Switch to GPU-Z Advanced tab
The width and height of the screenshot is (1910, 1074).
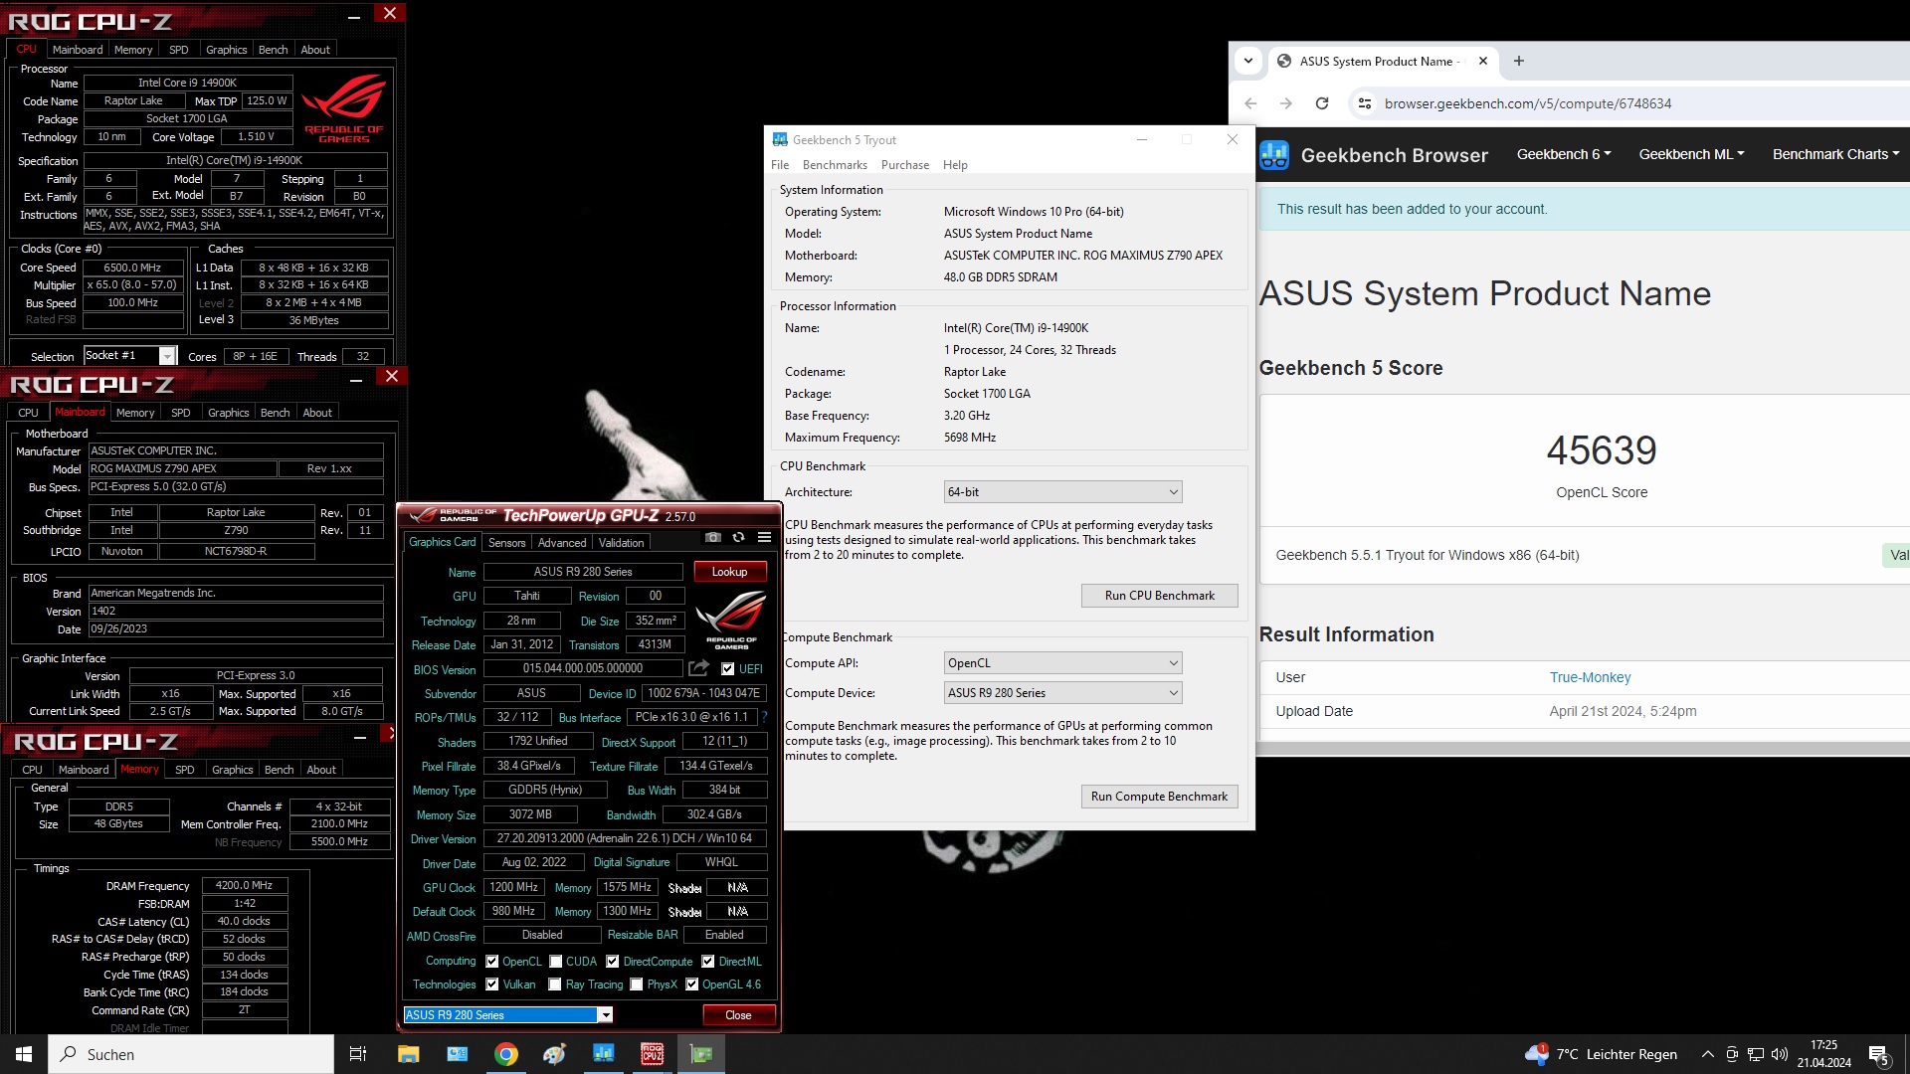(x=562, y=543)
